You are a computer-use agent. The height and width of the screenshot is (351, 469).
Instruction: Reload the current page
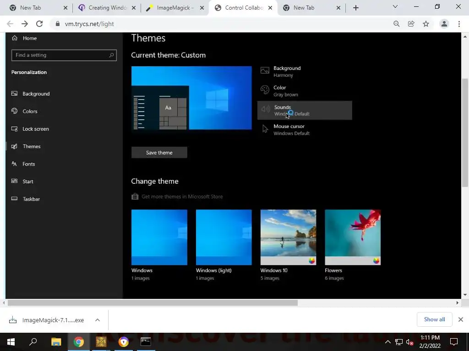(x=39, y=24)
